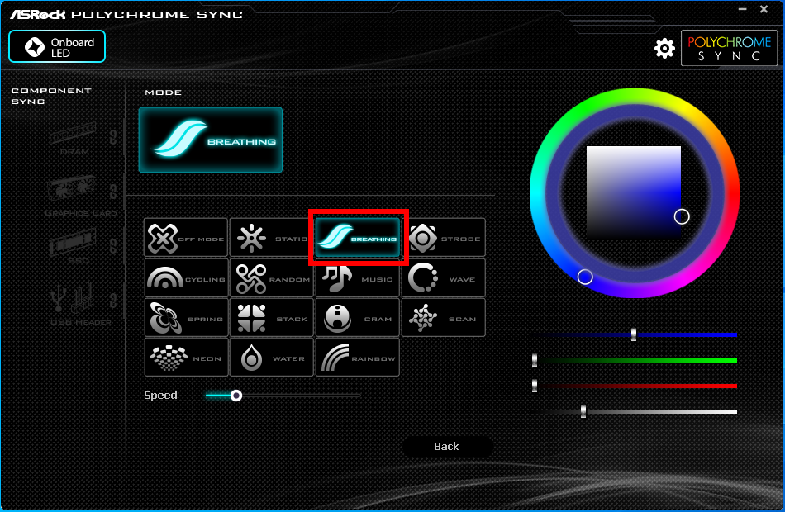The width and height of the screenshot is (785, 512).
Task: Toggle the DRAM sync link
Action: coord(114,137)
